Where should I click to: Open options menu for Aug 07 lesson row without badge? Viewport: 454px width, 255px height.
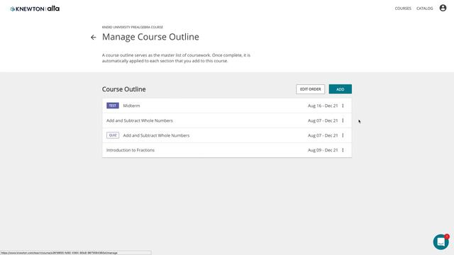tap(343, 120)
